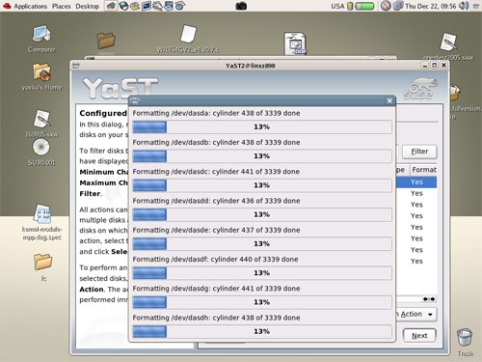Click the formatting dialog's title menu icon
The width and height of the screenshot is (482, 362).
coord(135,101)
